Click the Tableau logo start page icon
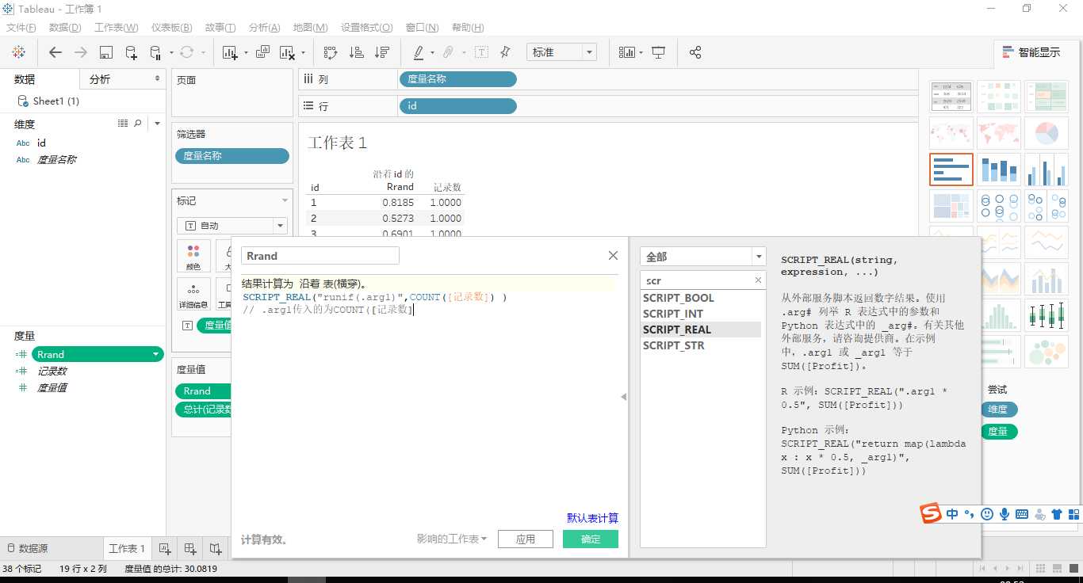Screen dimensions: 1083x583 (x=18, y=52)
